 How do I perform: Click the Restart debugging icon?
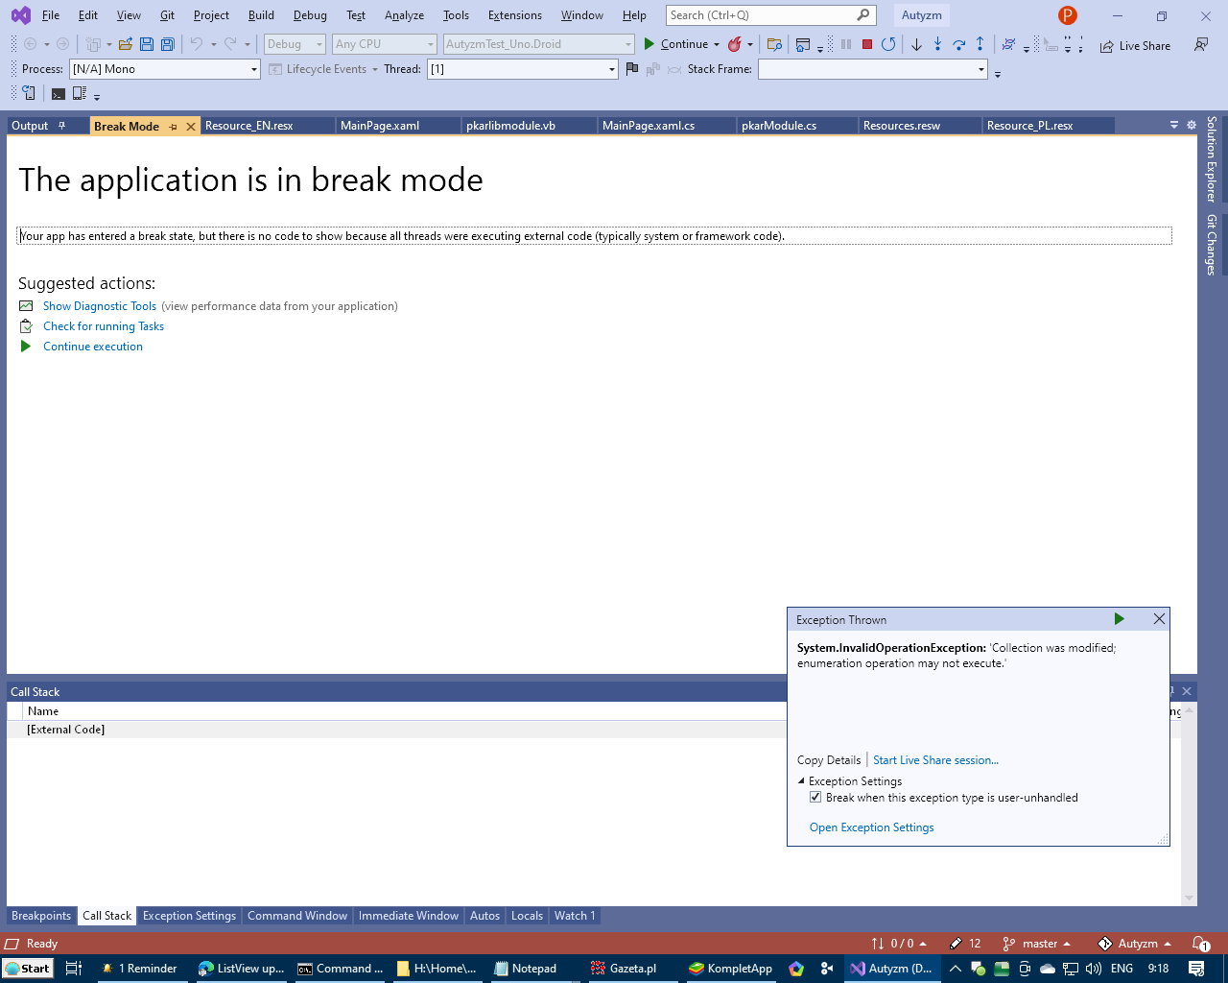(x=887, y=44)
